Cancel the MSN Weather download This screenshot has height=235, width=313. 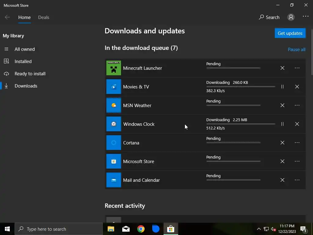[x=282, y=105]
